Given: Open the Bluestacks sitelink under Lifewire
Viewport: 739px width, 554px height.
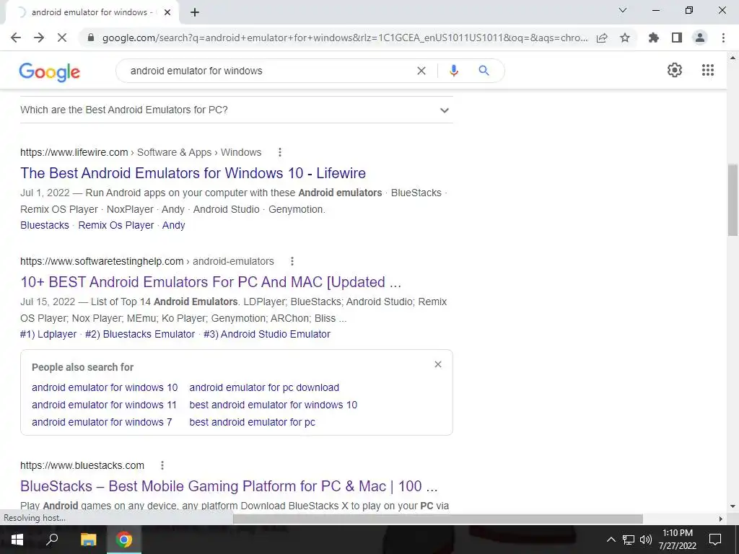Looking at the screenshot, I should coord(45,225).
